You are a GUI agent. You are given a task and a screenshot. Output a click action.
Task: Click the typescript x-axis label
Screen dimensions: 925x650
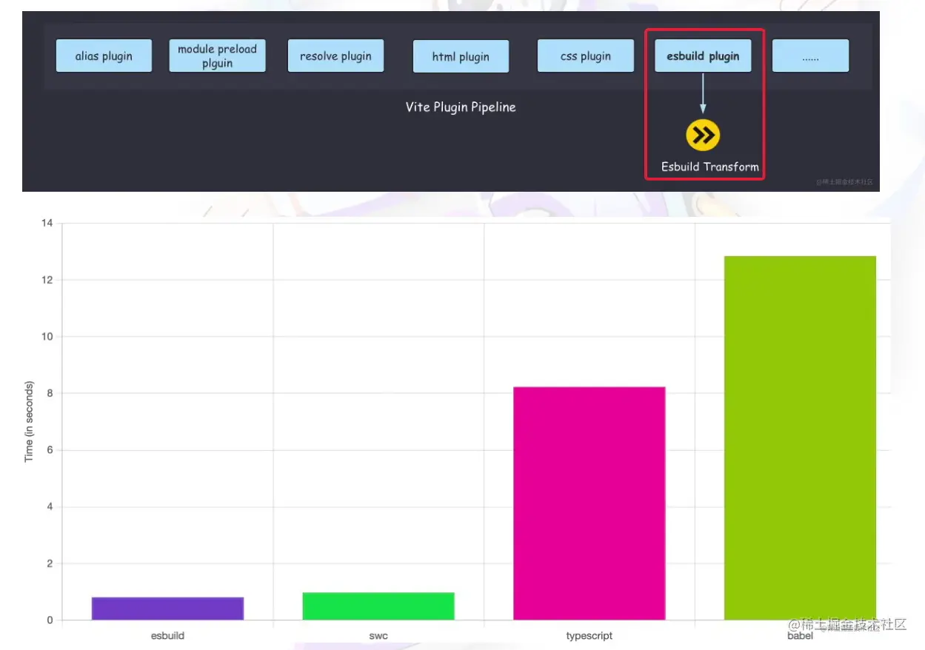pos(590,635)
